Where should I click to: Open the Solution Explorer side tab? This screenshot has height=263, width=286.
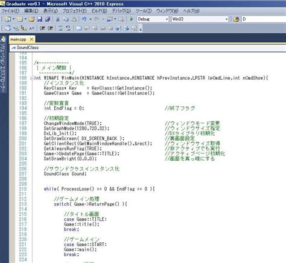click(4, 64)
